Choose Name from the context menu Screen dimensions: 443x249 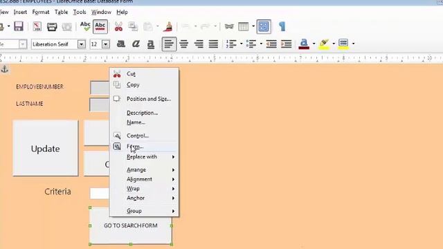pos(144,122)
